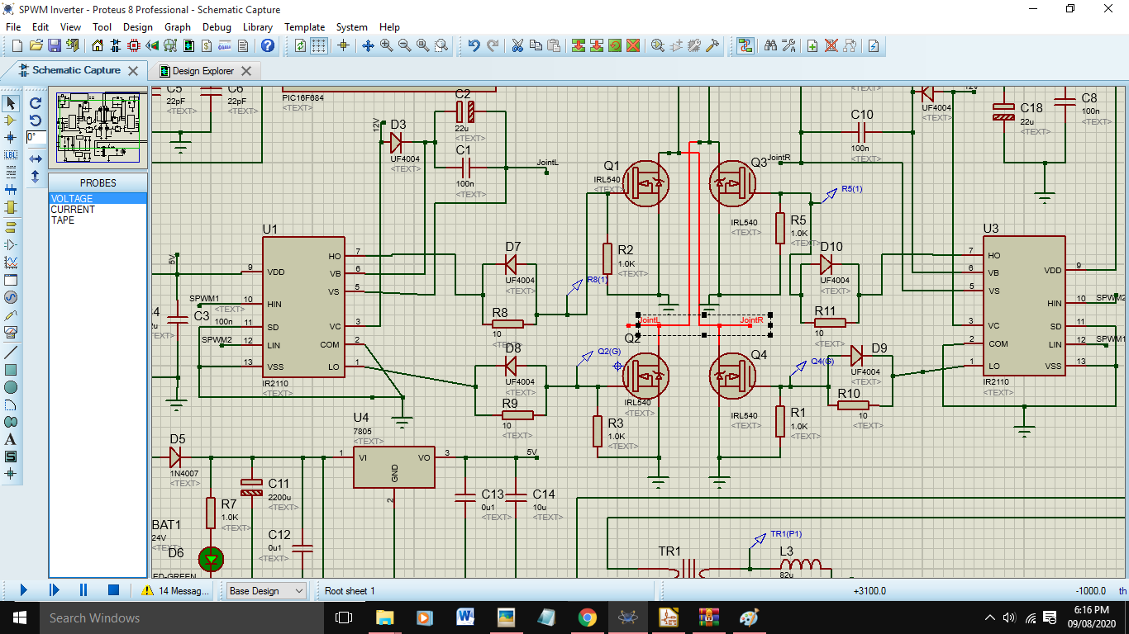Image resolution: width=1129 pixels, height=634 pixels.
Task: Select Graph Mode tool
Action: point(11,262)
